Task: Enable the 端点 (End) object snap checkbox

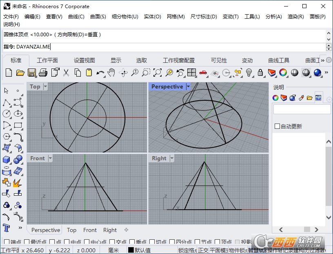Action: pyautogui.click(x=7, y=242)
